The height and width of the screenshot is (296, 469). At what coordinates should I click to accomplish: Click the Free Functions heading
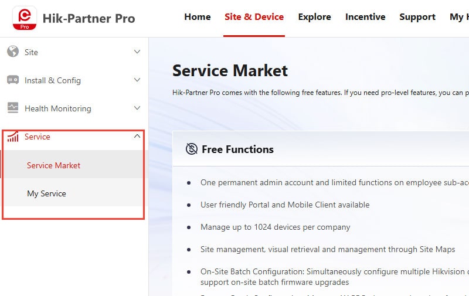click(x=238, y=149)
